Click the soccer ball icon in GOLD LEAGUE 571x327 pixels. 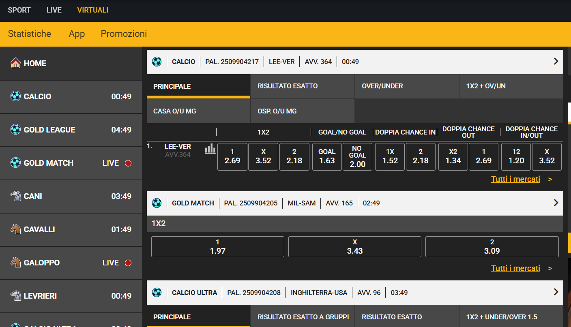pyautogui.click(x=15, y=130)
